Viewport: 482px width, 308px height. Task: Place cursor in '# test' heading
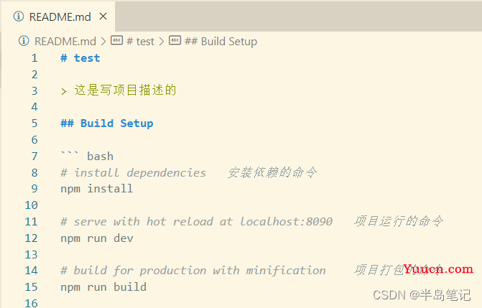(80, 57)
